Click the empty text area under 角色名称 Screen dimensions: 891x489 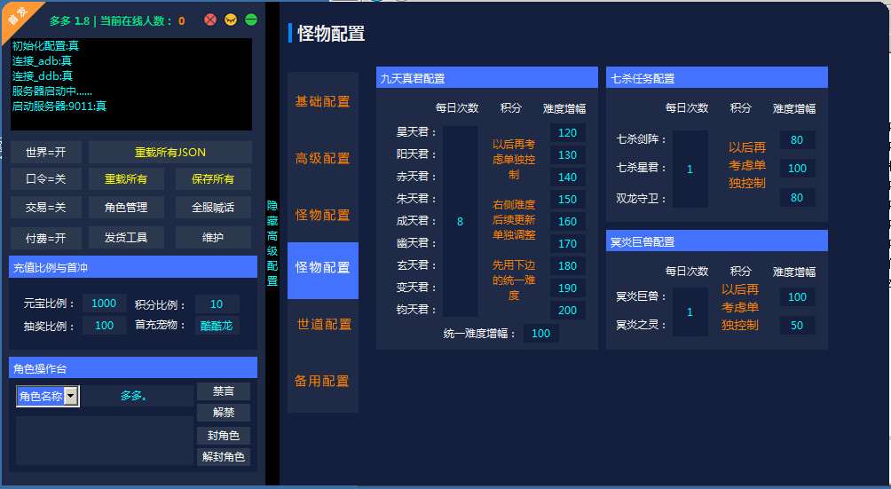coord(105,441)
